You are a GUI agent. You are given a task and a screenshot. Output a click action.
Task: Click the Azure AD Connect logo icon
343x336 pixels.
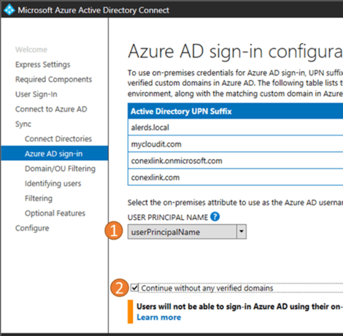(x=9, y=10)
